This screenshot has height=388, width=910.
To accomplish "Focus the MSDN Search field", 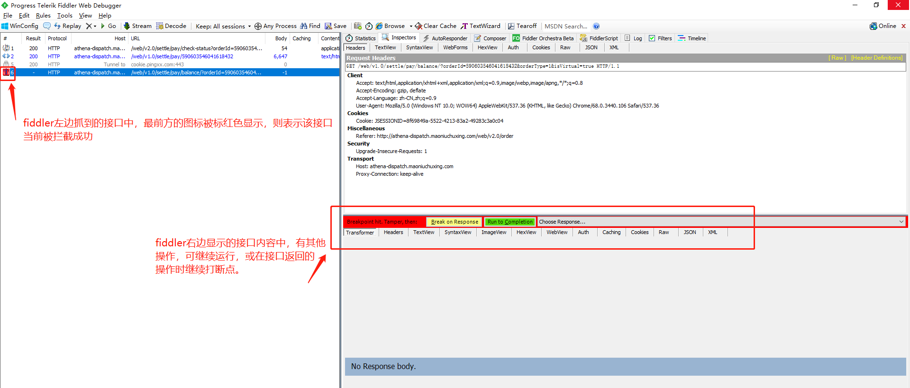I will click(x=566, y=26).
